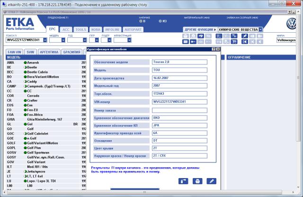Open the ПОДГР dropdown
Screen dimensions: 303x197
point(109,40)
